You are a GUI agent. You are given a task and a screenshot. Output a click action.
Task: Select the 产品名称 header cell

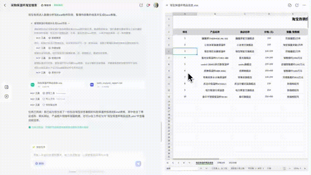coord(215,32)
